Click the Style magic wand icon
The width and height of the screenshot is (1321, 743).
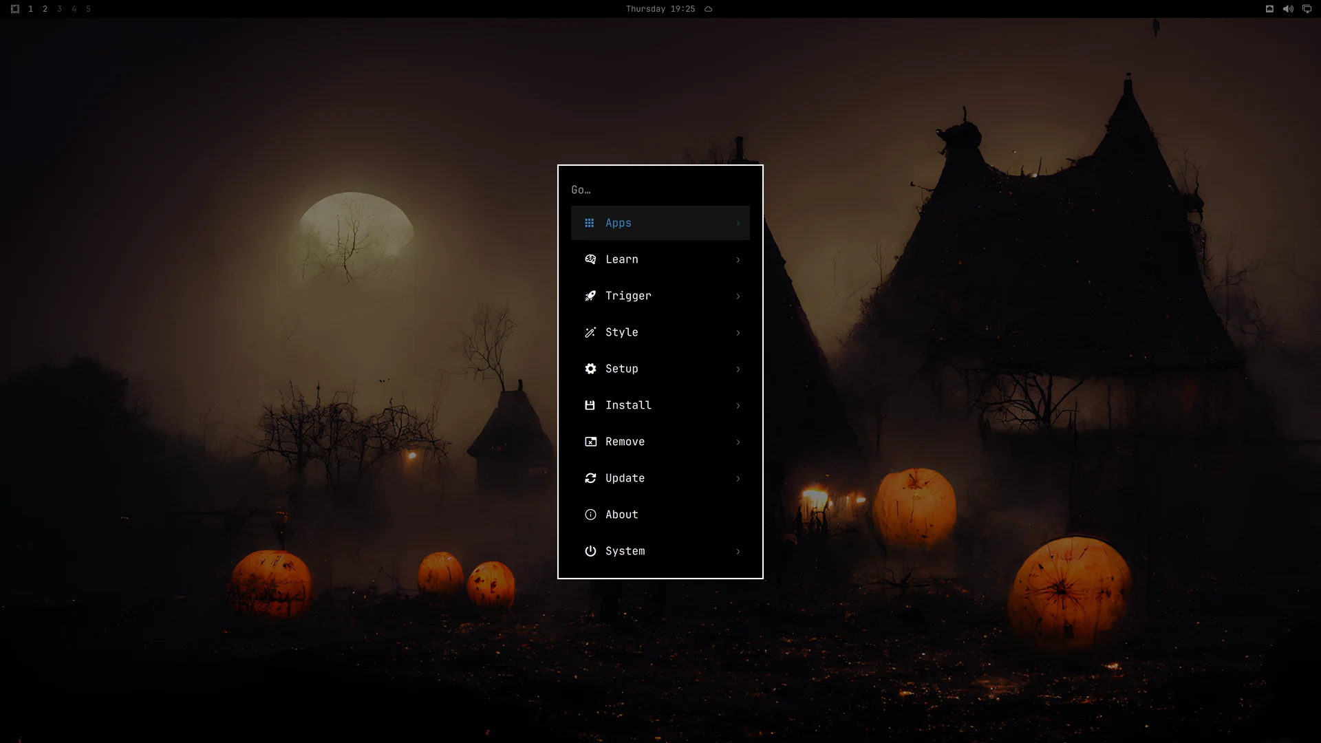(590, 332)
